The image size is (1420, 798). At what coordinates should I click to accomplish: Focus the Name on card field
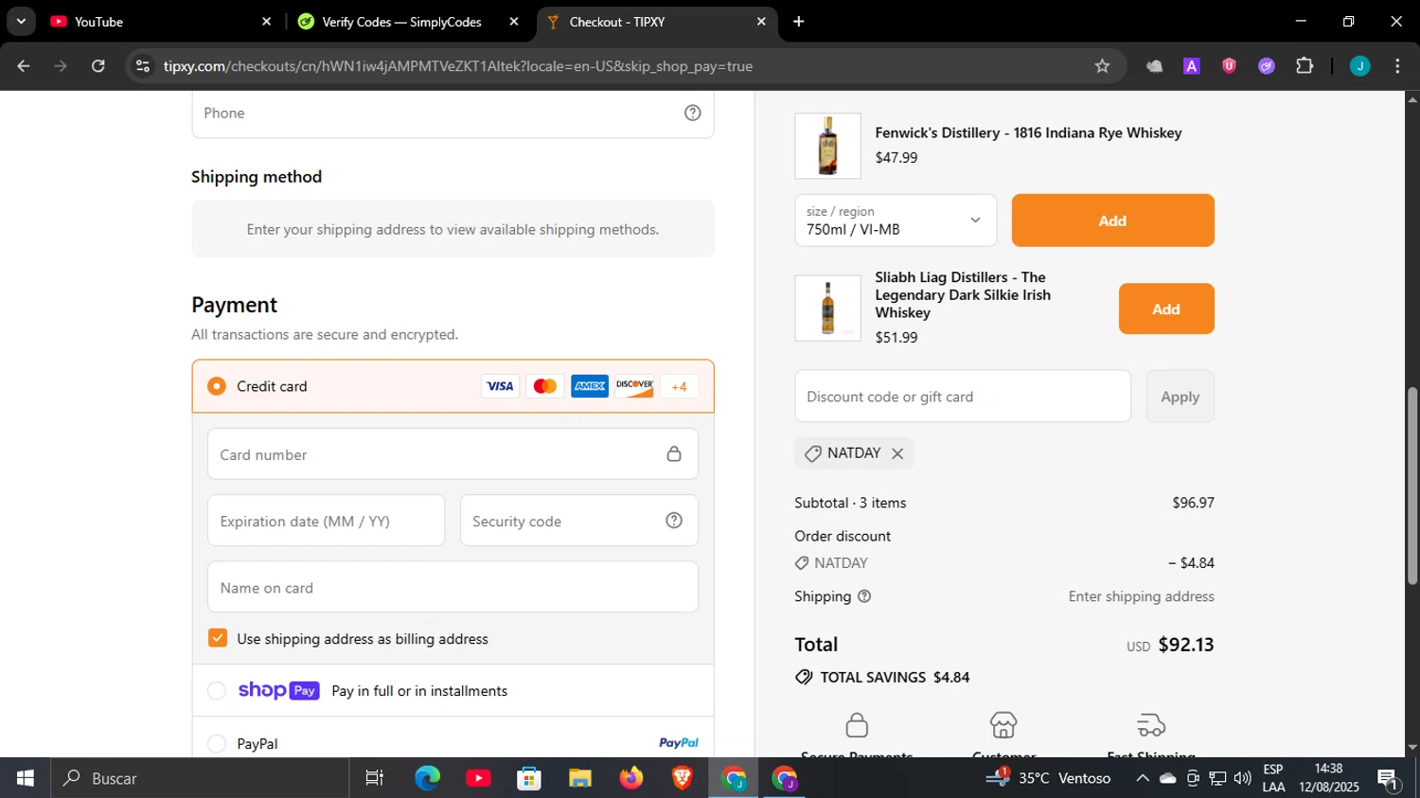[x=453, y=587]
